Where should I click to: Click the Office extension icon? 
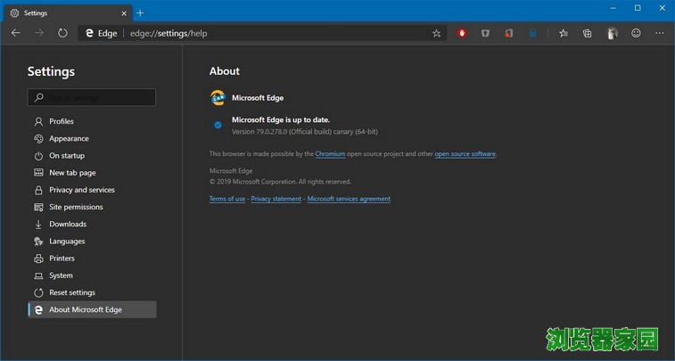click(509, 33)
